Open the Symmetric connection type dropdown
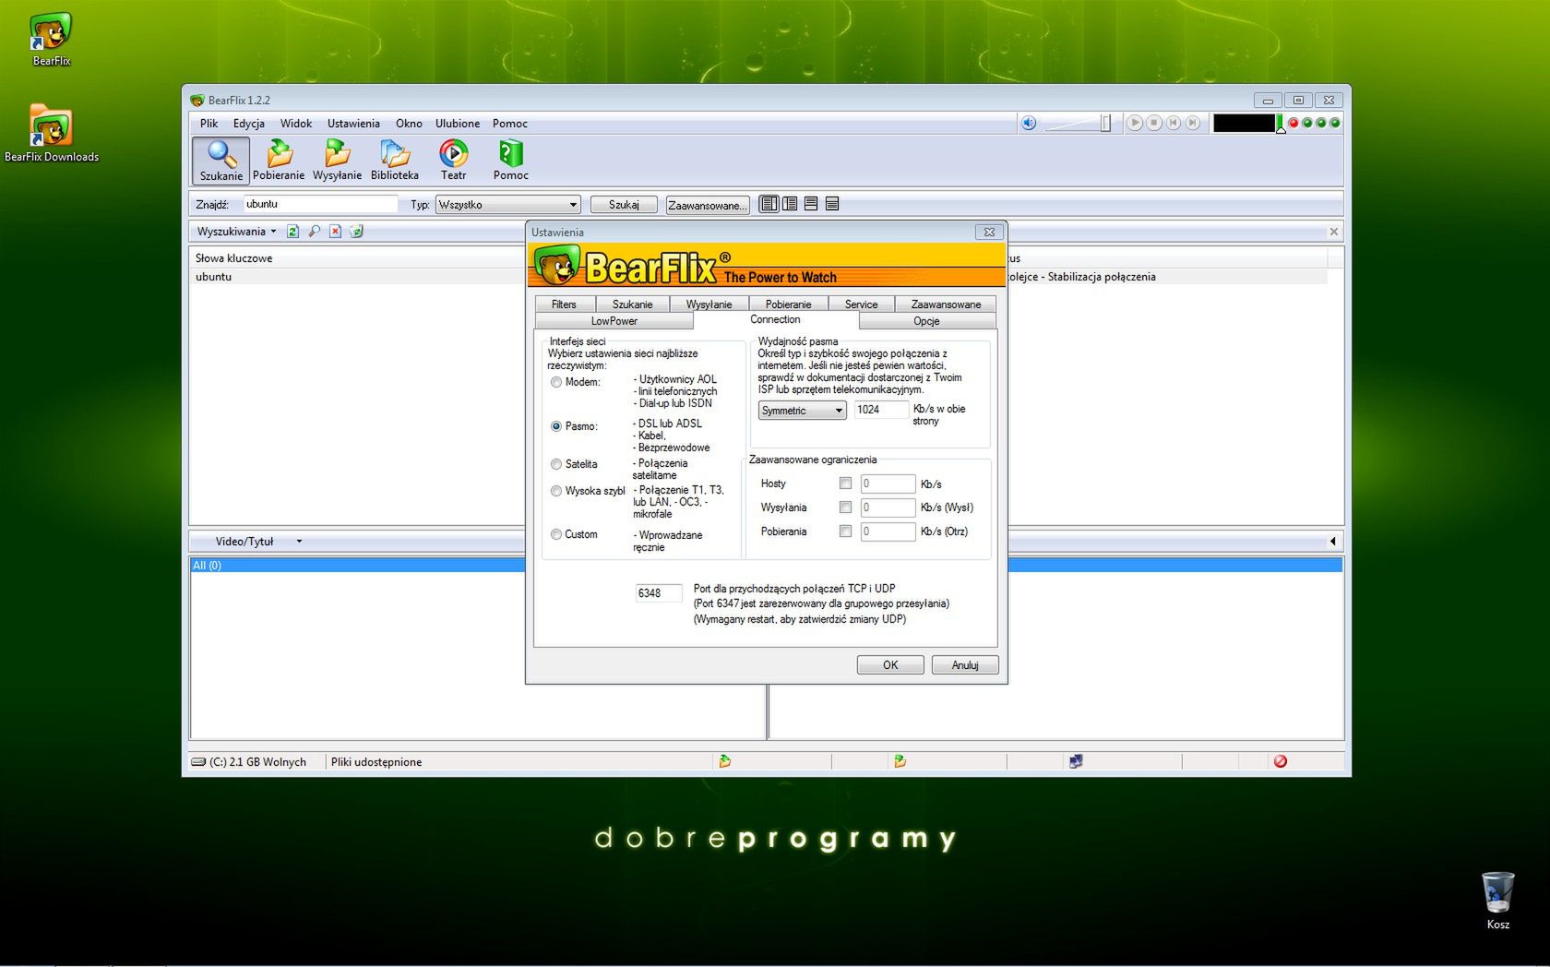 (802, 411)
